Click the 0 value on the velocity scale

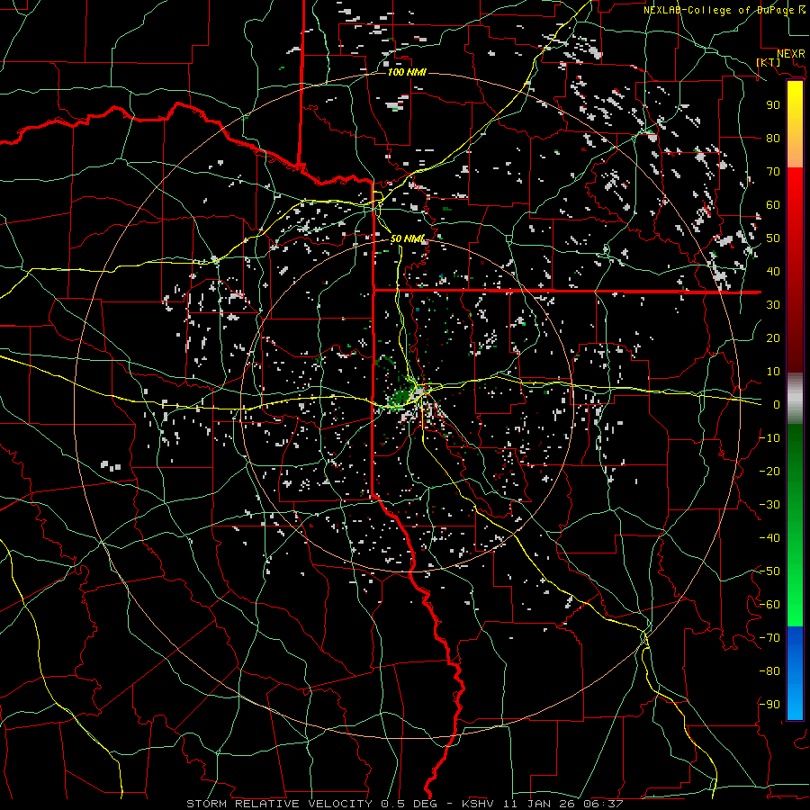[x=777, y=404]
